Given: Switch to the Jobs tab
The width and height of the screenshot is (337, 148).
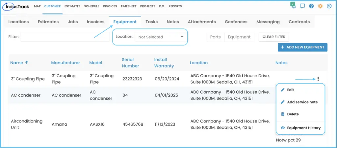Looking at the screenshot, I should pos(73,22).
